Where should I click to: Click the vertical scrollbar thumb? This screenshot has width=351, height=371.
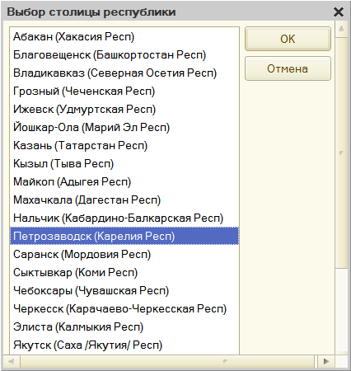click(x=341, y=153)
